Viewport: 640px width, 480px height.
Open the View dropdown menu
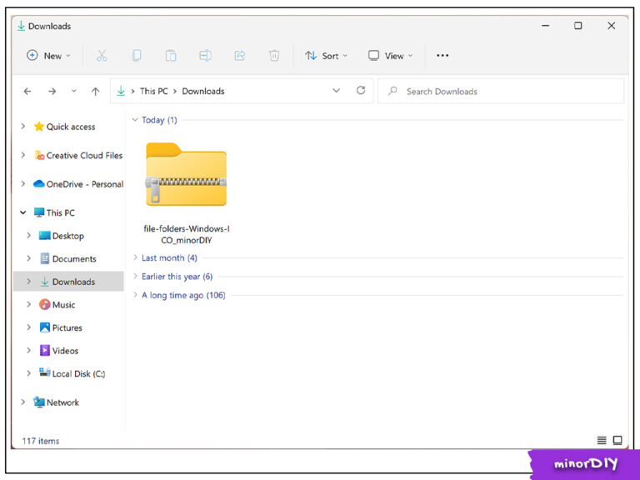pyautogui.click(x=390, y=56)
